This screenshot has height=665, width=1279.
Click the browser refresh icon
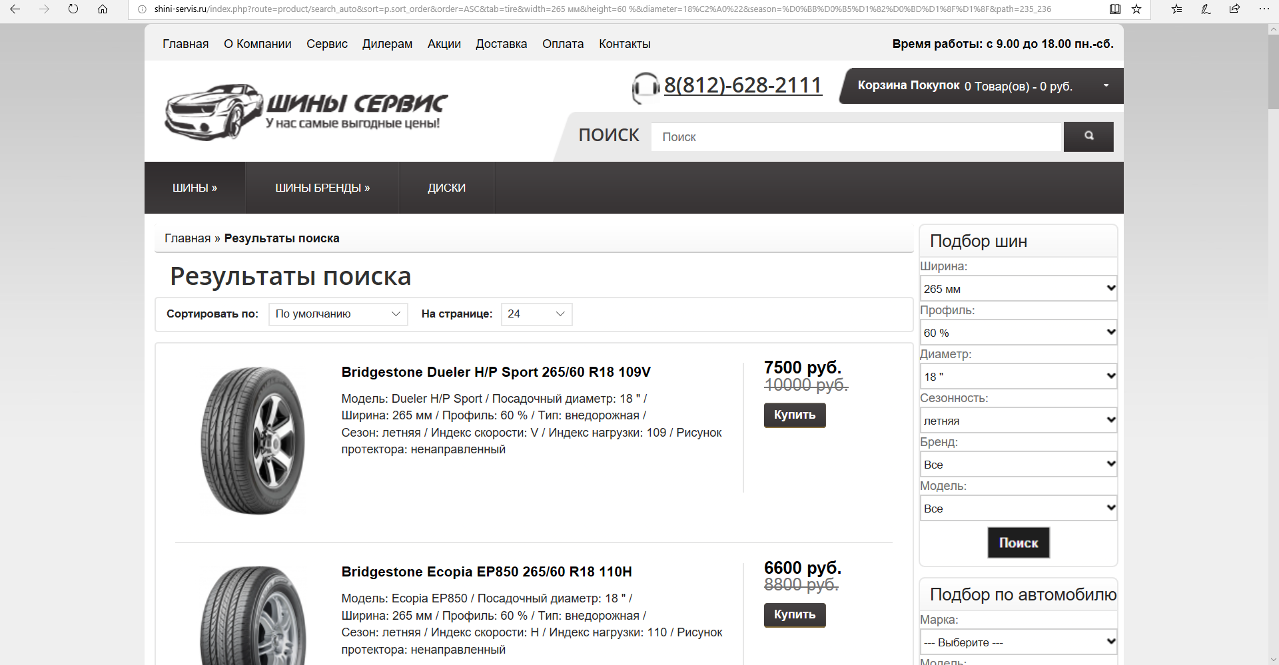(73, 9)
